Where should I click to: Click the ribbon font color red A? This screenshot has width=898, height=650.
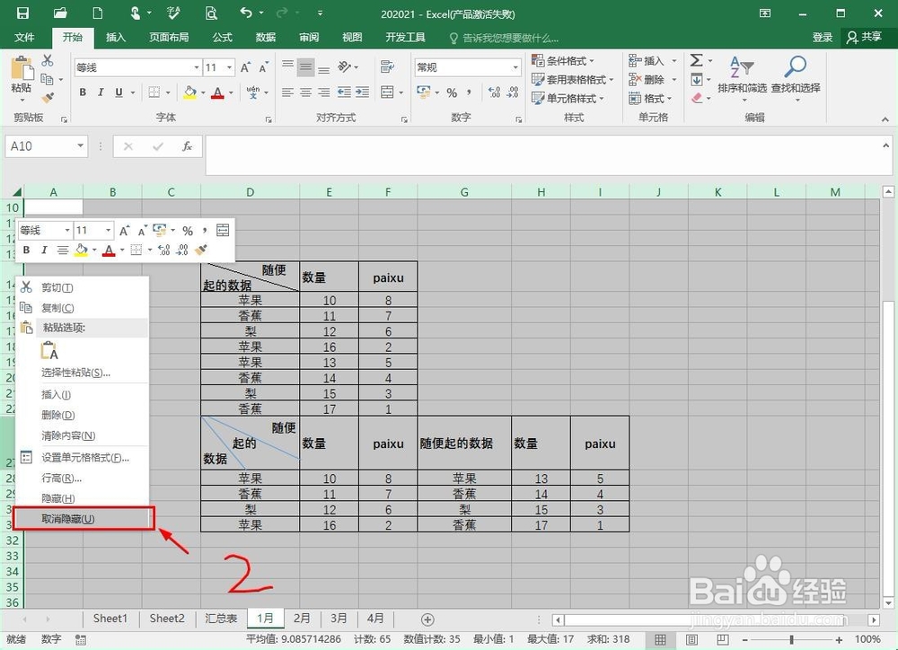[x=217, y=92]
